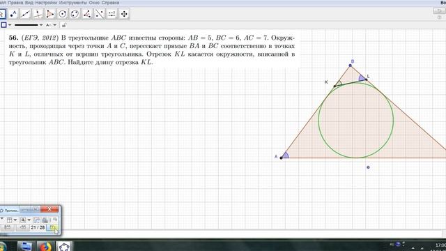Click the columns table icon in protocol toolbar
446x251 pixels.
[9, 220]
